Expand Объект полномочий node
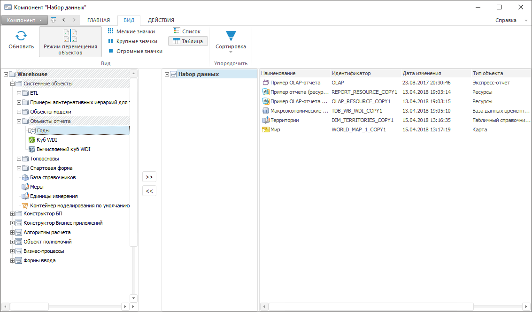This screenshot has height=312, width=532. click(x=12, y=242)
